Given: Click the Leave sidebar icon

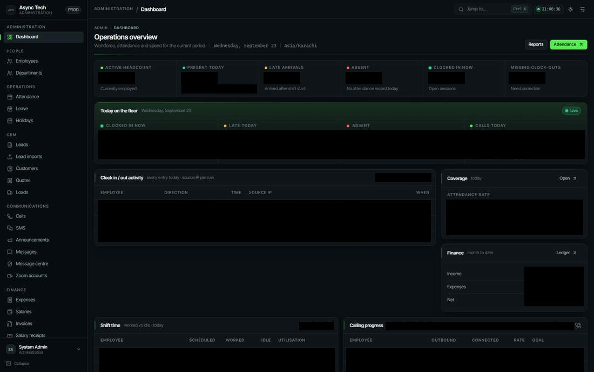Looking at the screenshot, I should click(x=10, y=109).
